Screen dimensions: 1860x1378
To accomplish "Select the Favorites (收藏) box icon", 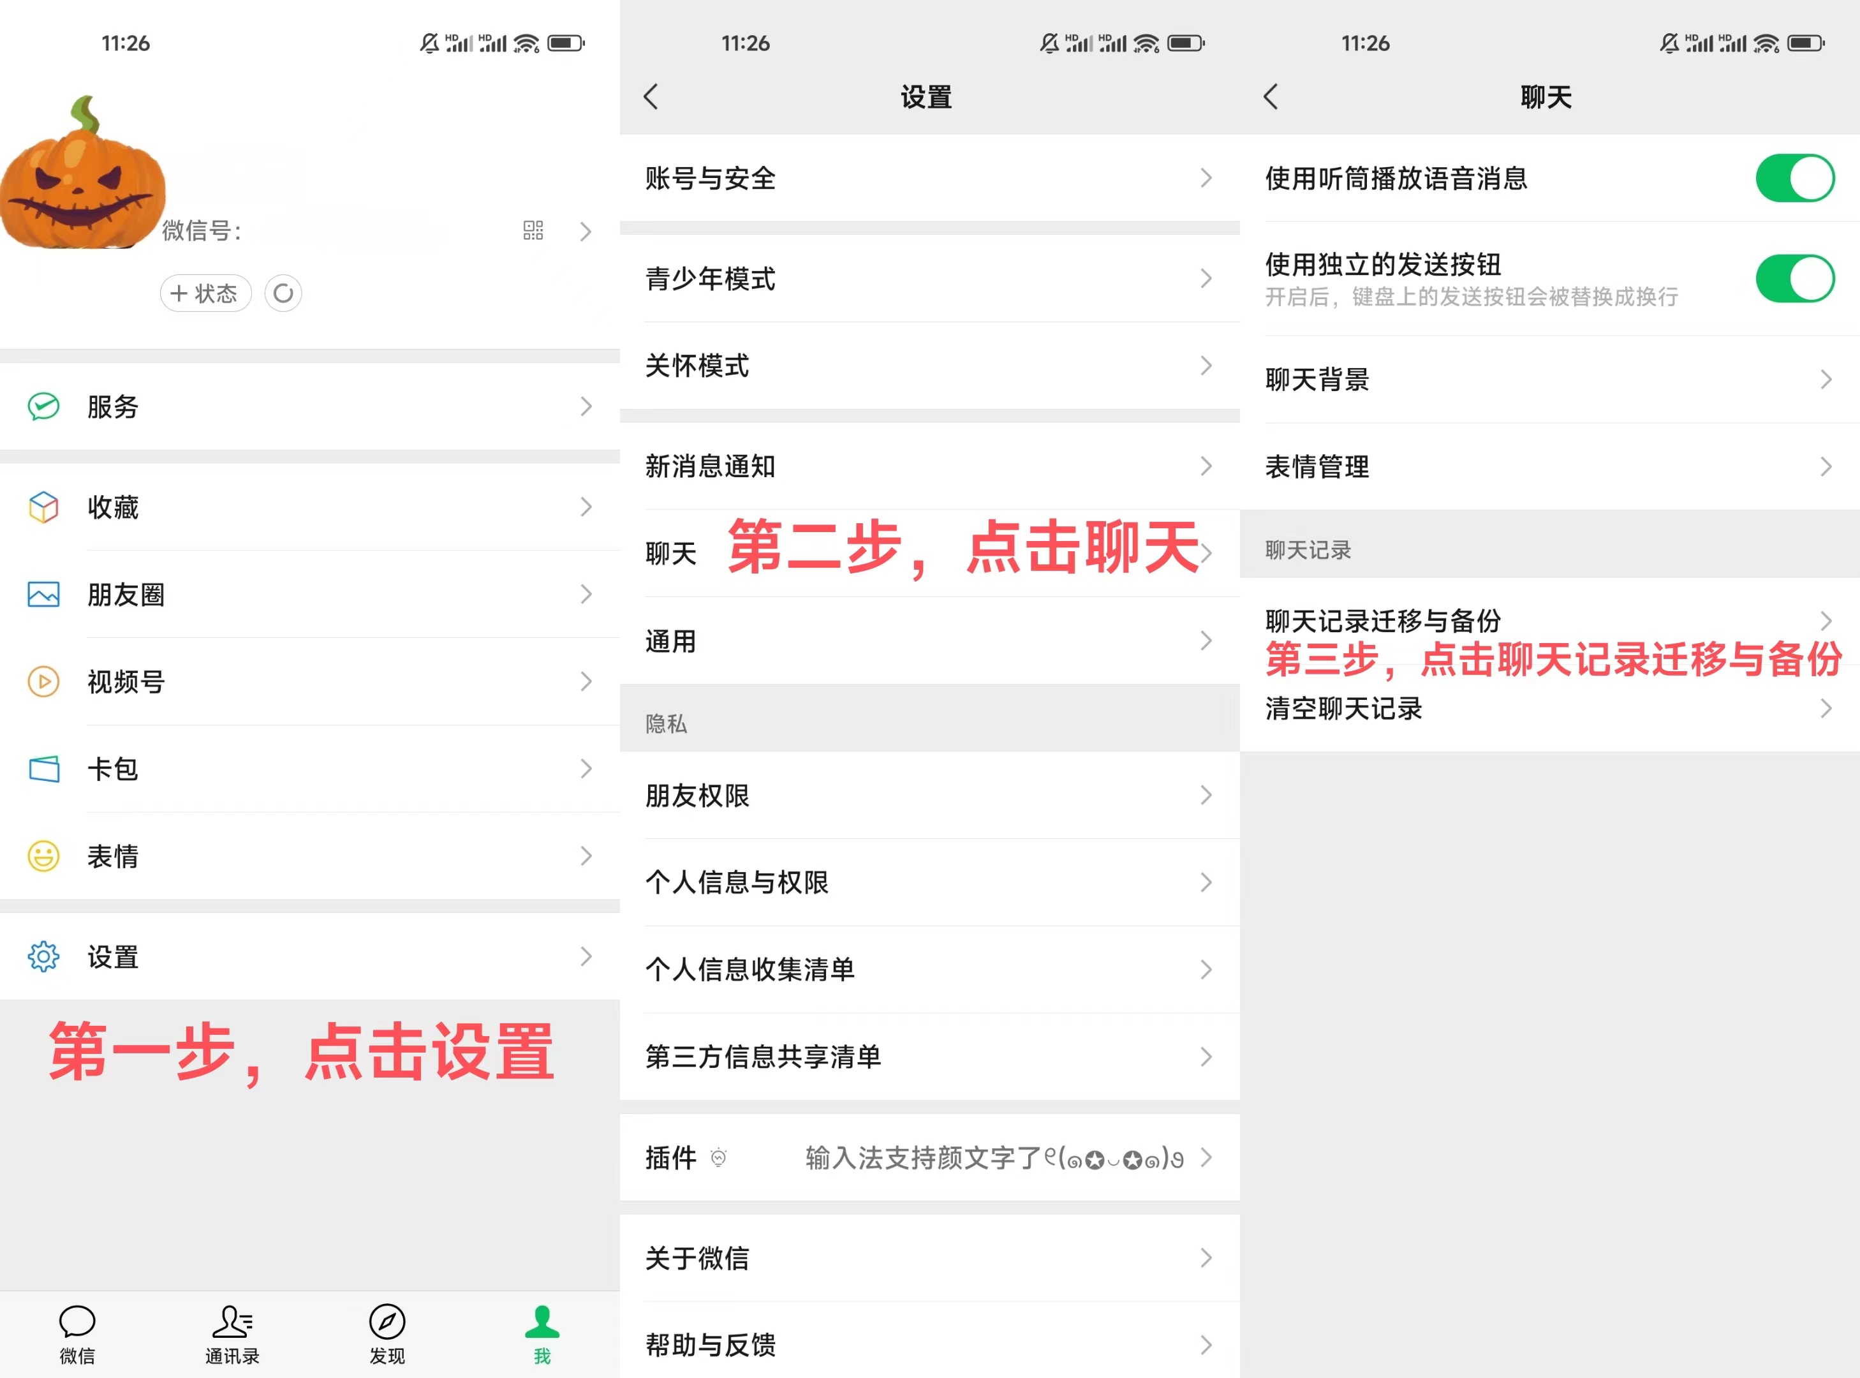I will pos(43,507).
